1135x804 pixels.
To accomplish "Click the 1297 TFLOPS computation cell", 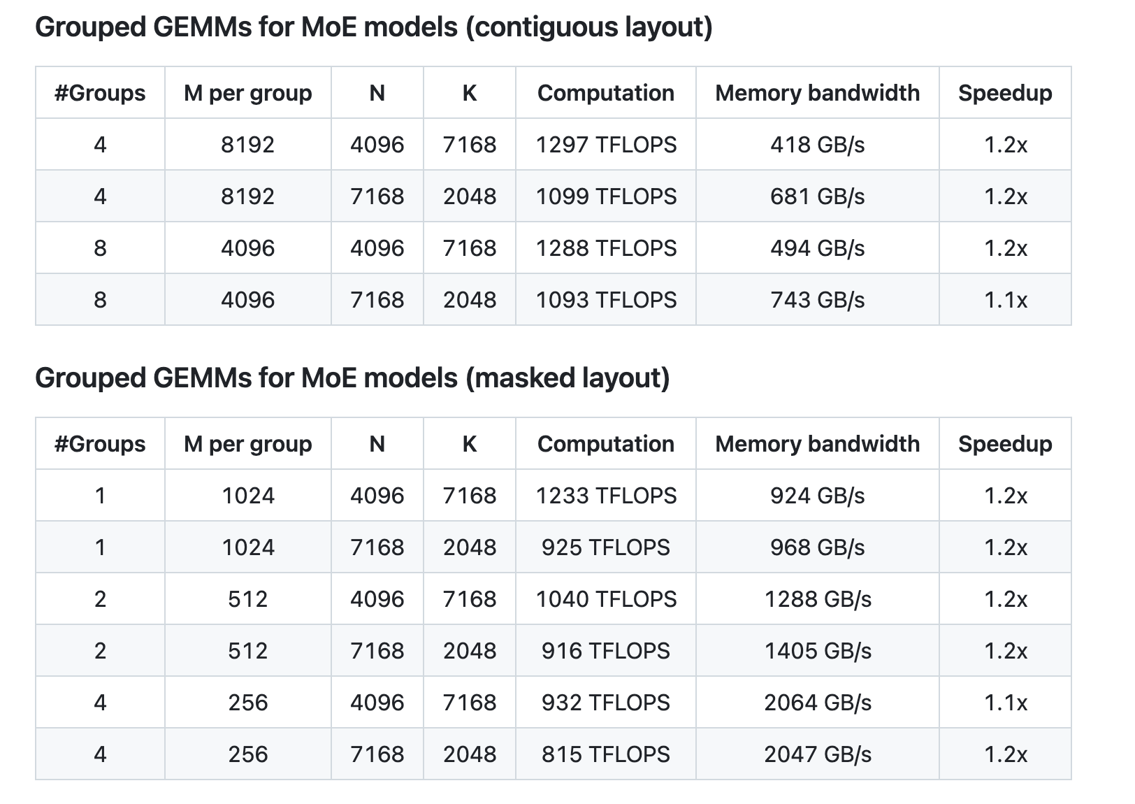I will 606,145.
